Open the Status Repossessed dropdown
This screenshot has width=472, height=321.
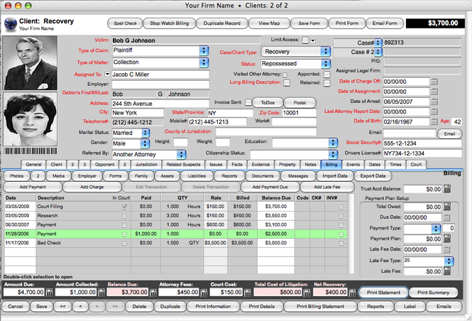(325, 63)
